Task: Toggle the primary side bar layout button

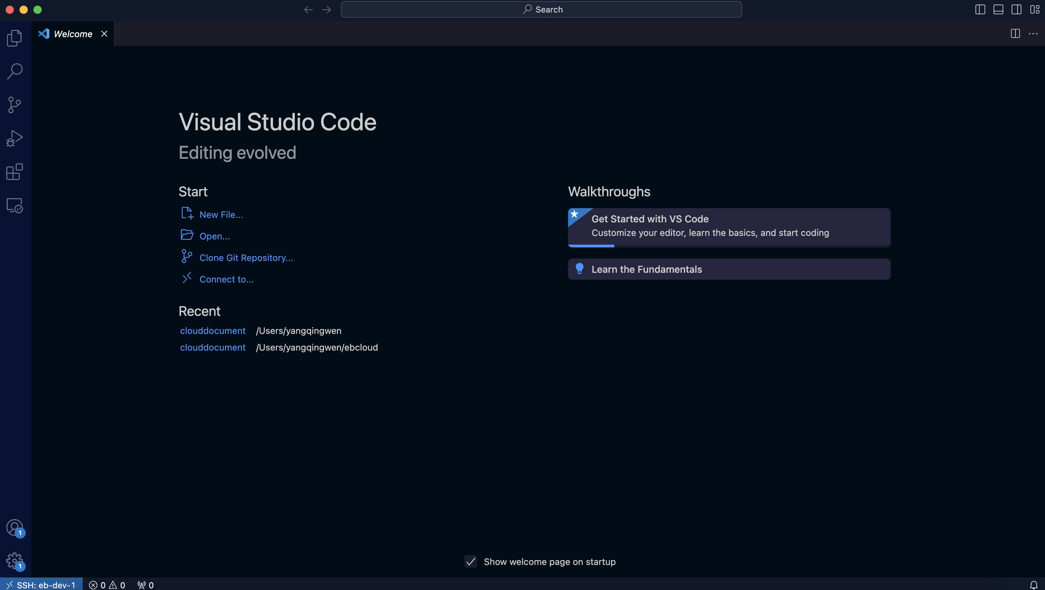Action: (x=980, y=9)
